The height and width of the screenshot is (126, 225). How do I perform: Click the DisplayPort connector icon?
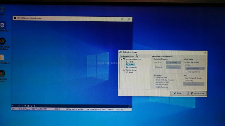tap(127, 67)
